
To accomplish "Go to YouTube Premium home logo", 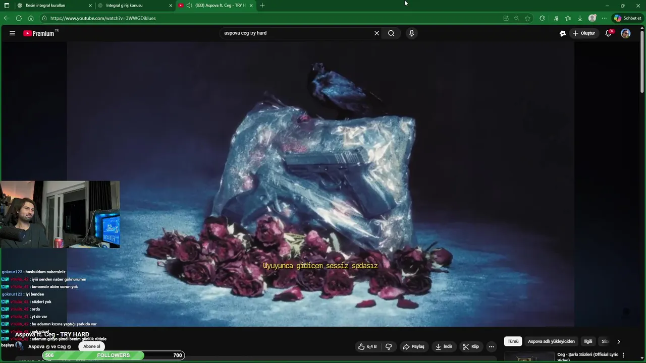I will click(x=40, y=33).
